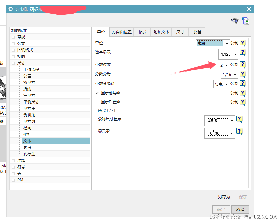The width and height of the screenshot is (279, 221).
Task: Open the 小数分隔符 句点 dropdown
Action: click(221, 84)
